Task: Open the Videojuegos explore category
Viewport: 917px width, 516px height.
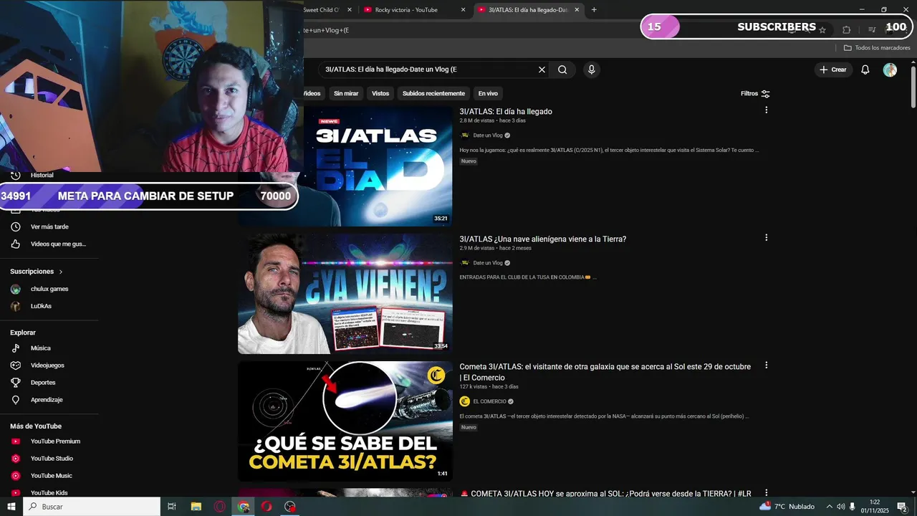Action: (49, 365)
